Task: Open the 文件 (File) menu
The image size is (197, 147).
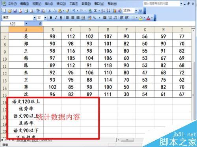Action: [x=12, y=4]
